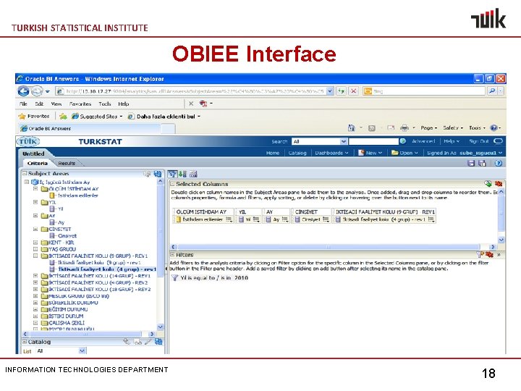Click the Save Analysis disk icon
This screenshot has width=521, height=391.
point(471,163)
